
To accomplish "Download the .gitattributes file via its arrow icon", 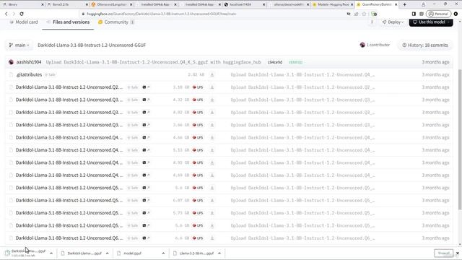I will tap(212, 75).
